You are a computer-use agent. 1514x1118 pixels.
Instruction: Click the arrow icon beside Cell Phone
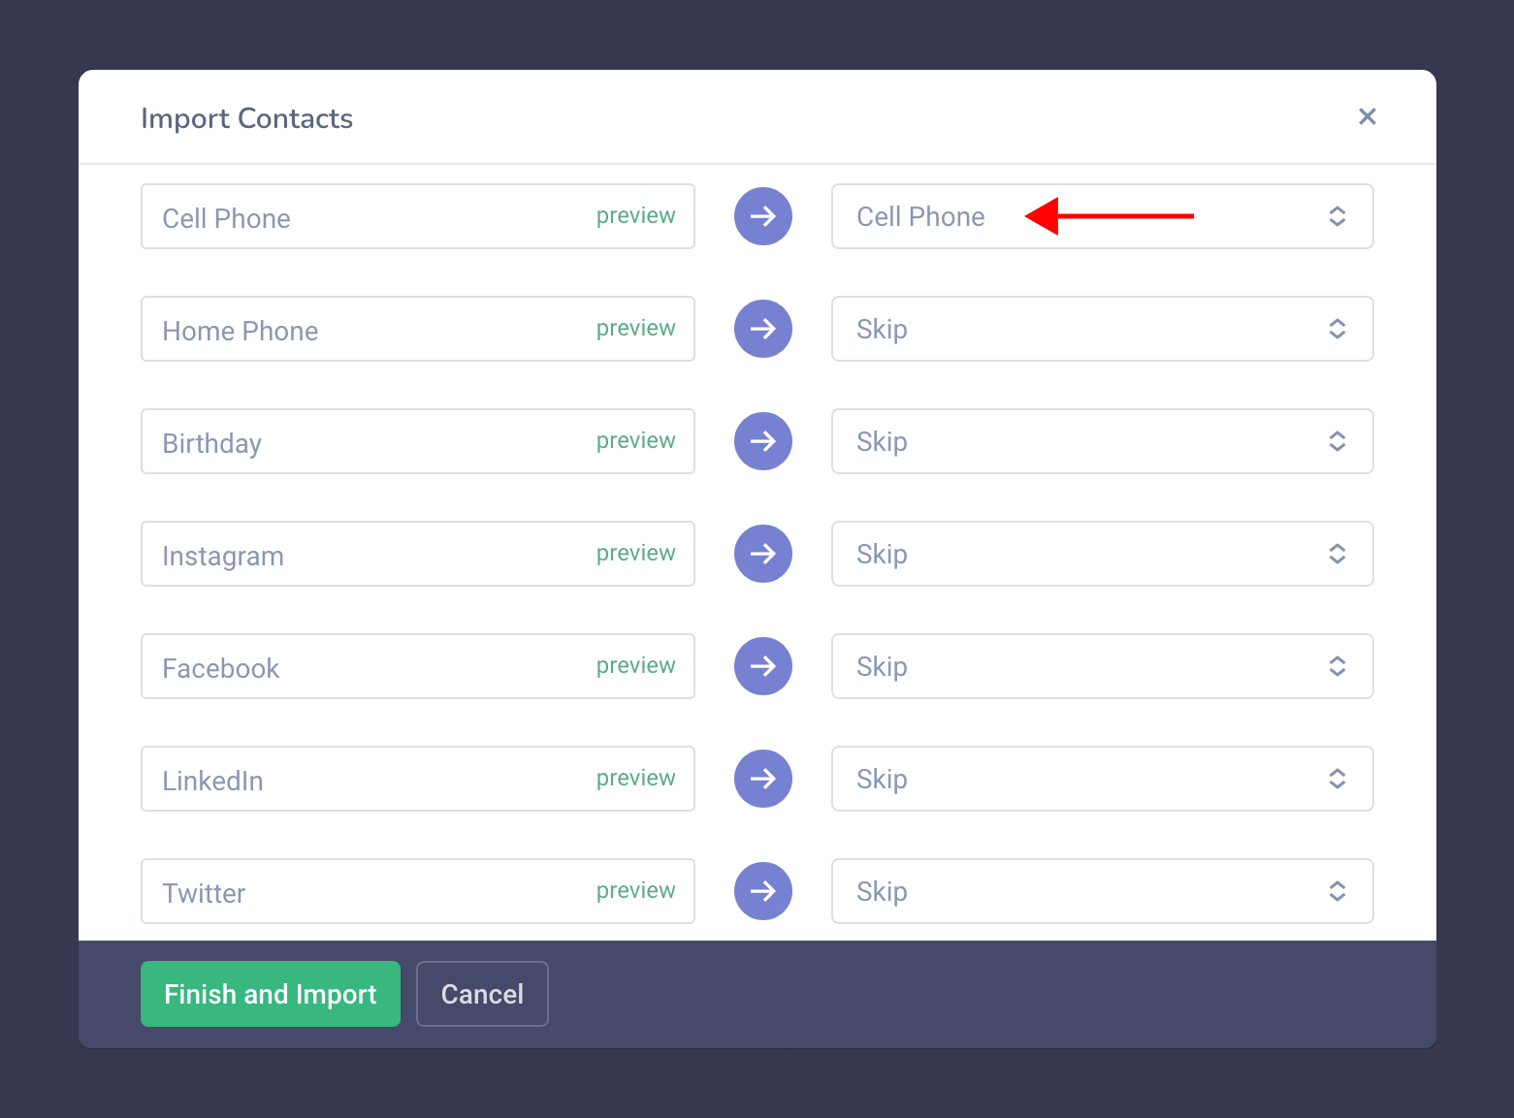[763, 216]
